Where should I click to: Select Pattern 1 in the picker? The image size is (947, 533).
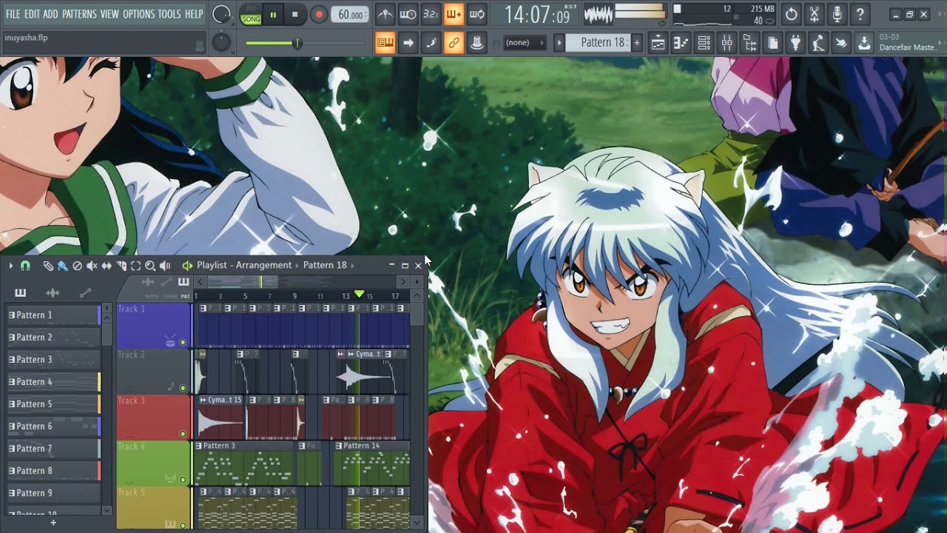click(53, 315)
